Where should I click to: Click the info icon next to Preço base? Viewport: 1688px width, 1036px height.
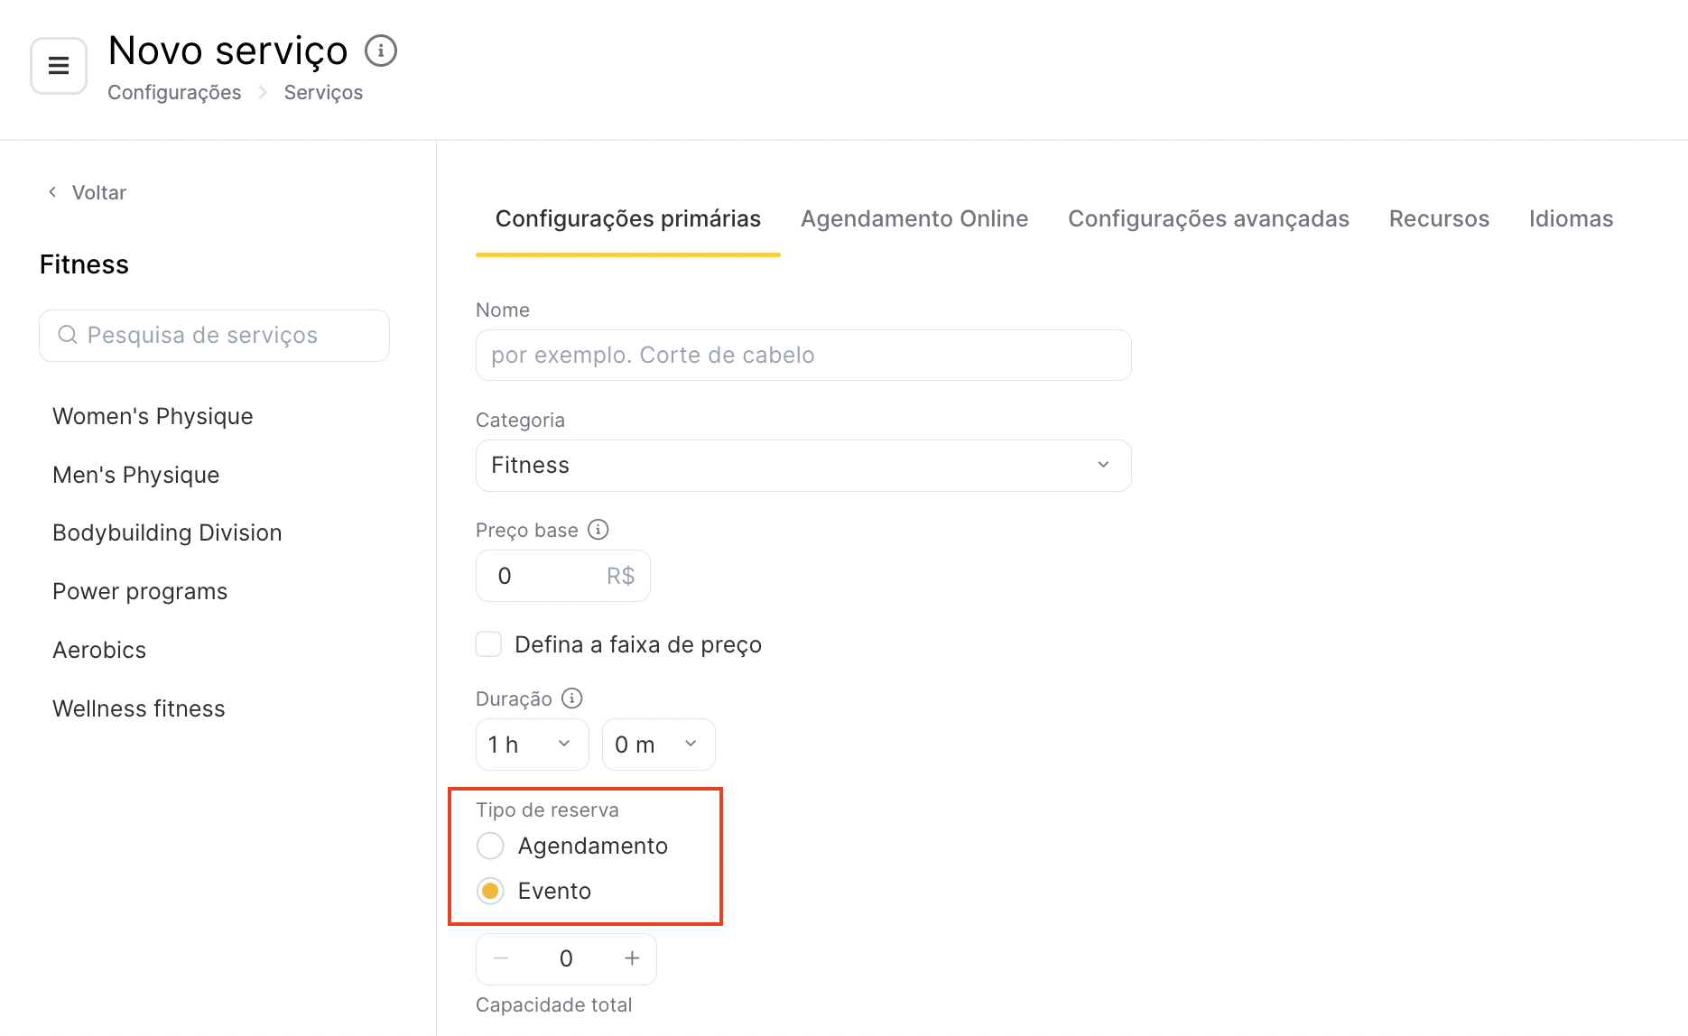(x=598, y=530)
